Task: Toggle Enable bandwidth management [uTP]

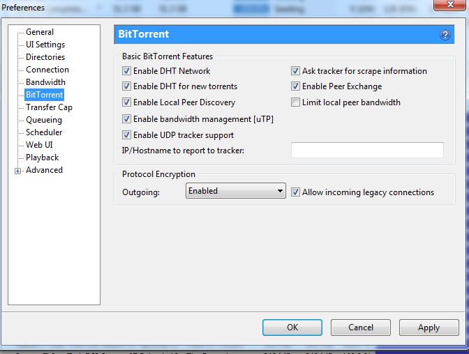Action: 126,119
